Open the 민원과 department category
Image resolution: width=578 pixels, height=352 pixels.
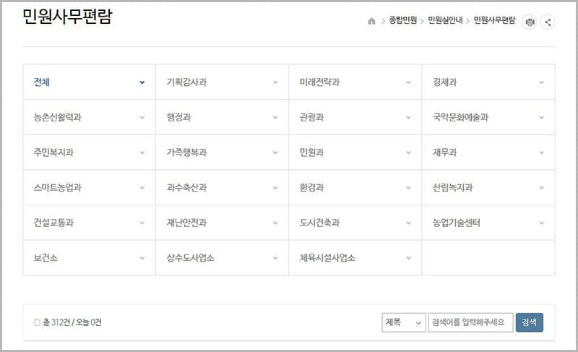point(355,153)
